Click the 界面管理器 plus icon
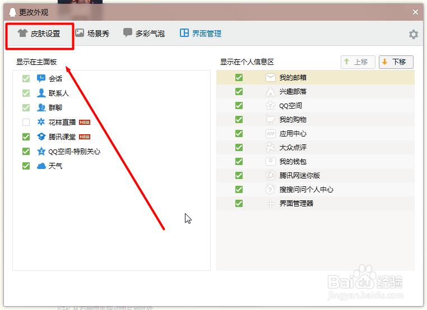 [x=271, y=204]
